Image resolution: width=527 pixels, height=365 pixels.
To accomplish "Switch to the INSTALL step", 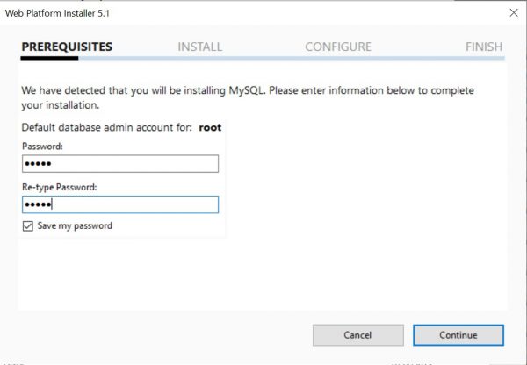I will click(x=199, y=47).
